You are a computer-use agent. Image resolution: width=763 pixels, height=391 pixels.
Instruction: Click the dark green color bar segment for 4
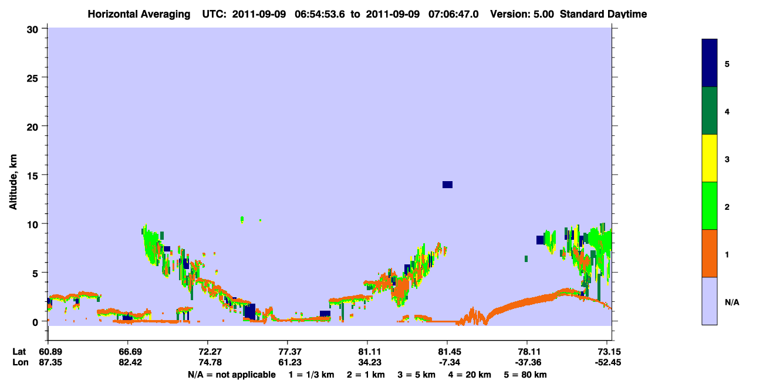710,111
